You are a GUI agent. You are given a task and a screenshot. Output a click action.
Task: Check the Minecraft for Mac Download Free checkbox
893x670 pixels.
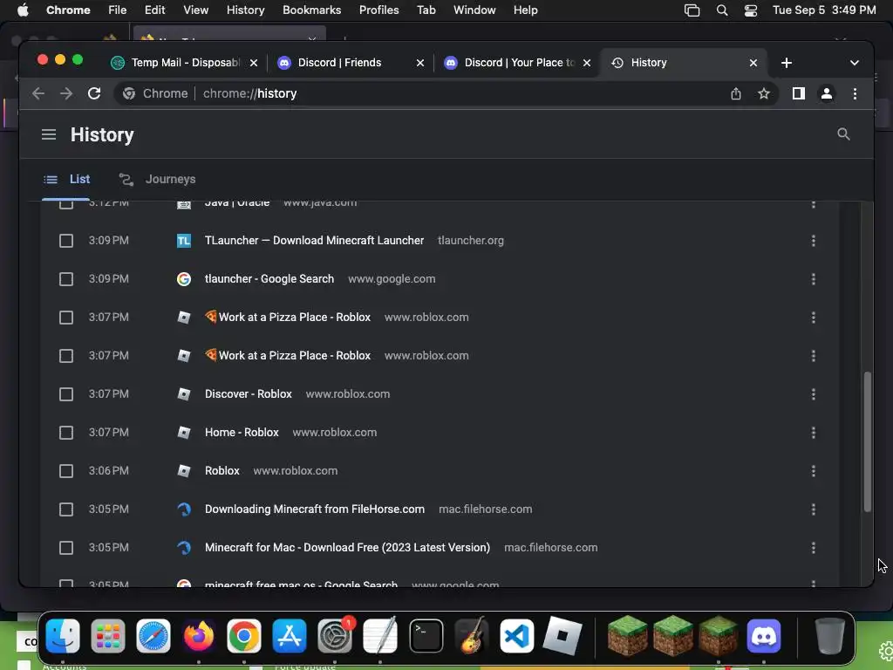(x=66, y=548)
